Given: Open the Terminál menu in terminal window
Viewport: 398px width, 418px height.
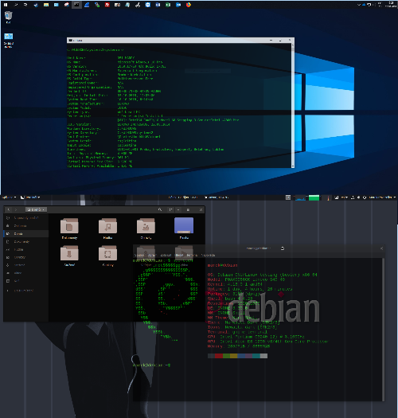Looking at the screenshot, I should click(192, 255).
